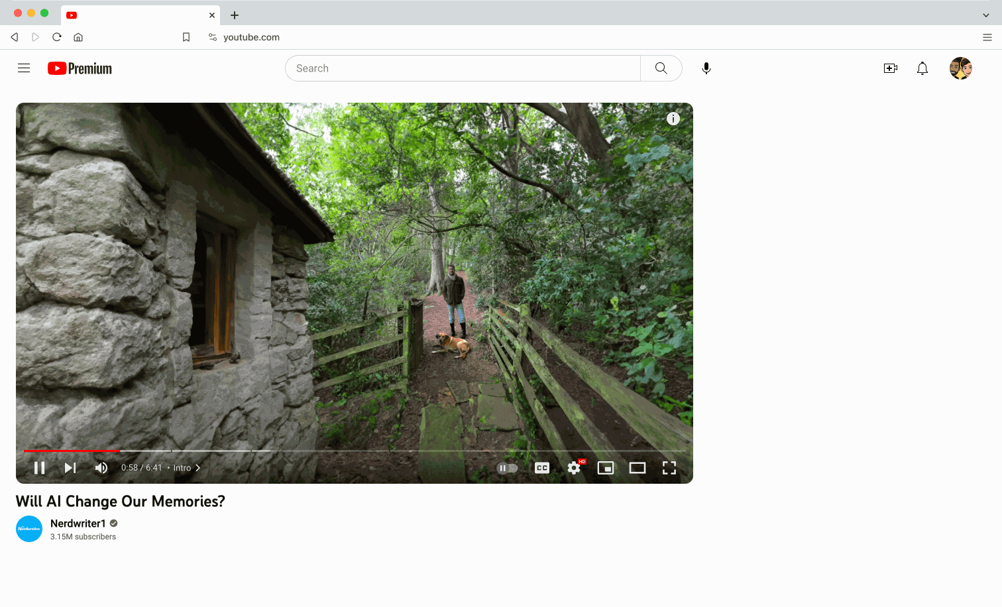Open site settings icon beside URL
The image size is (1002, 607).
213,37
